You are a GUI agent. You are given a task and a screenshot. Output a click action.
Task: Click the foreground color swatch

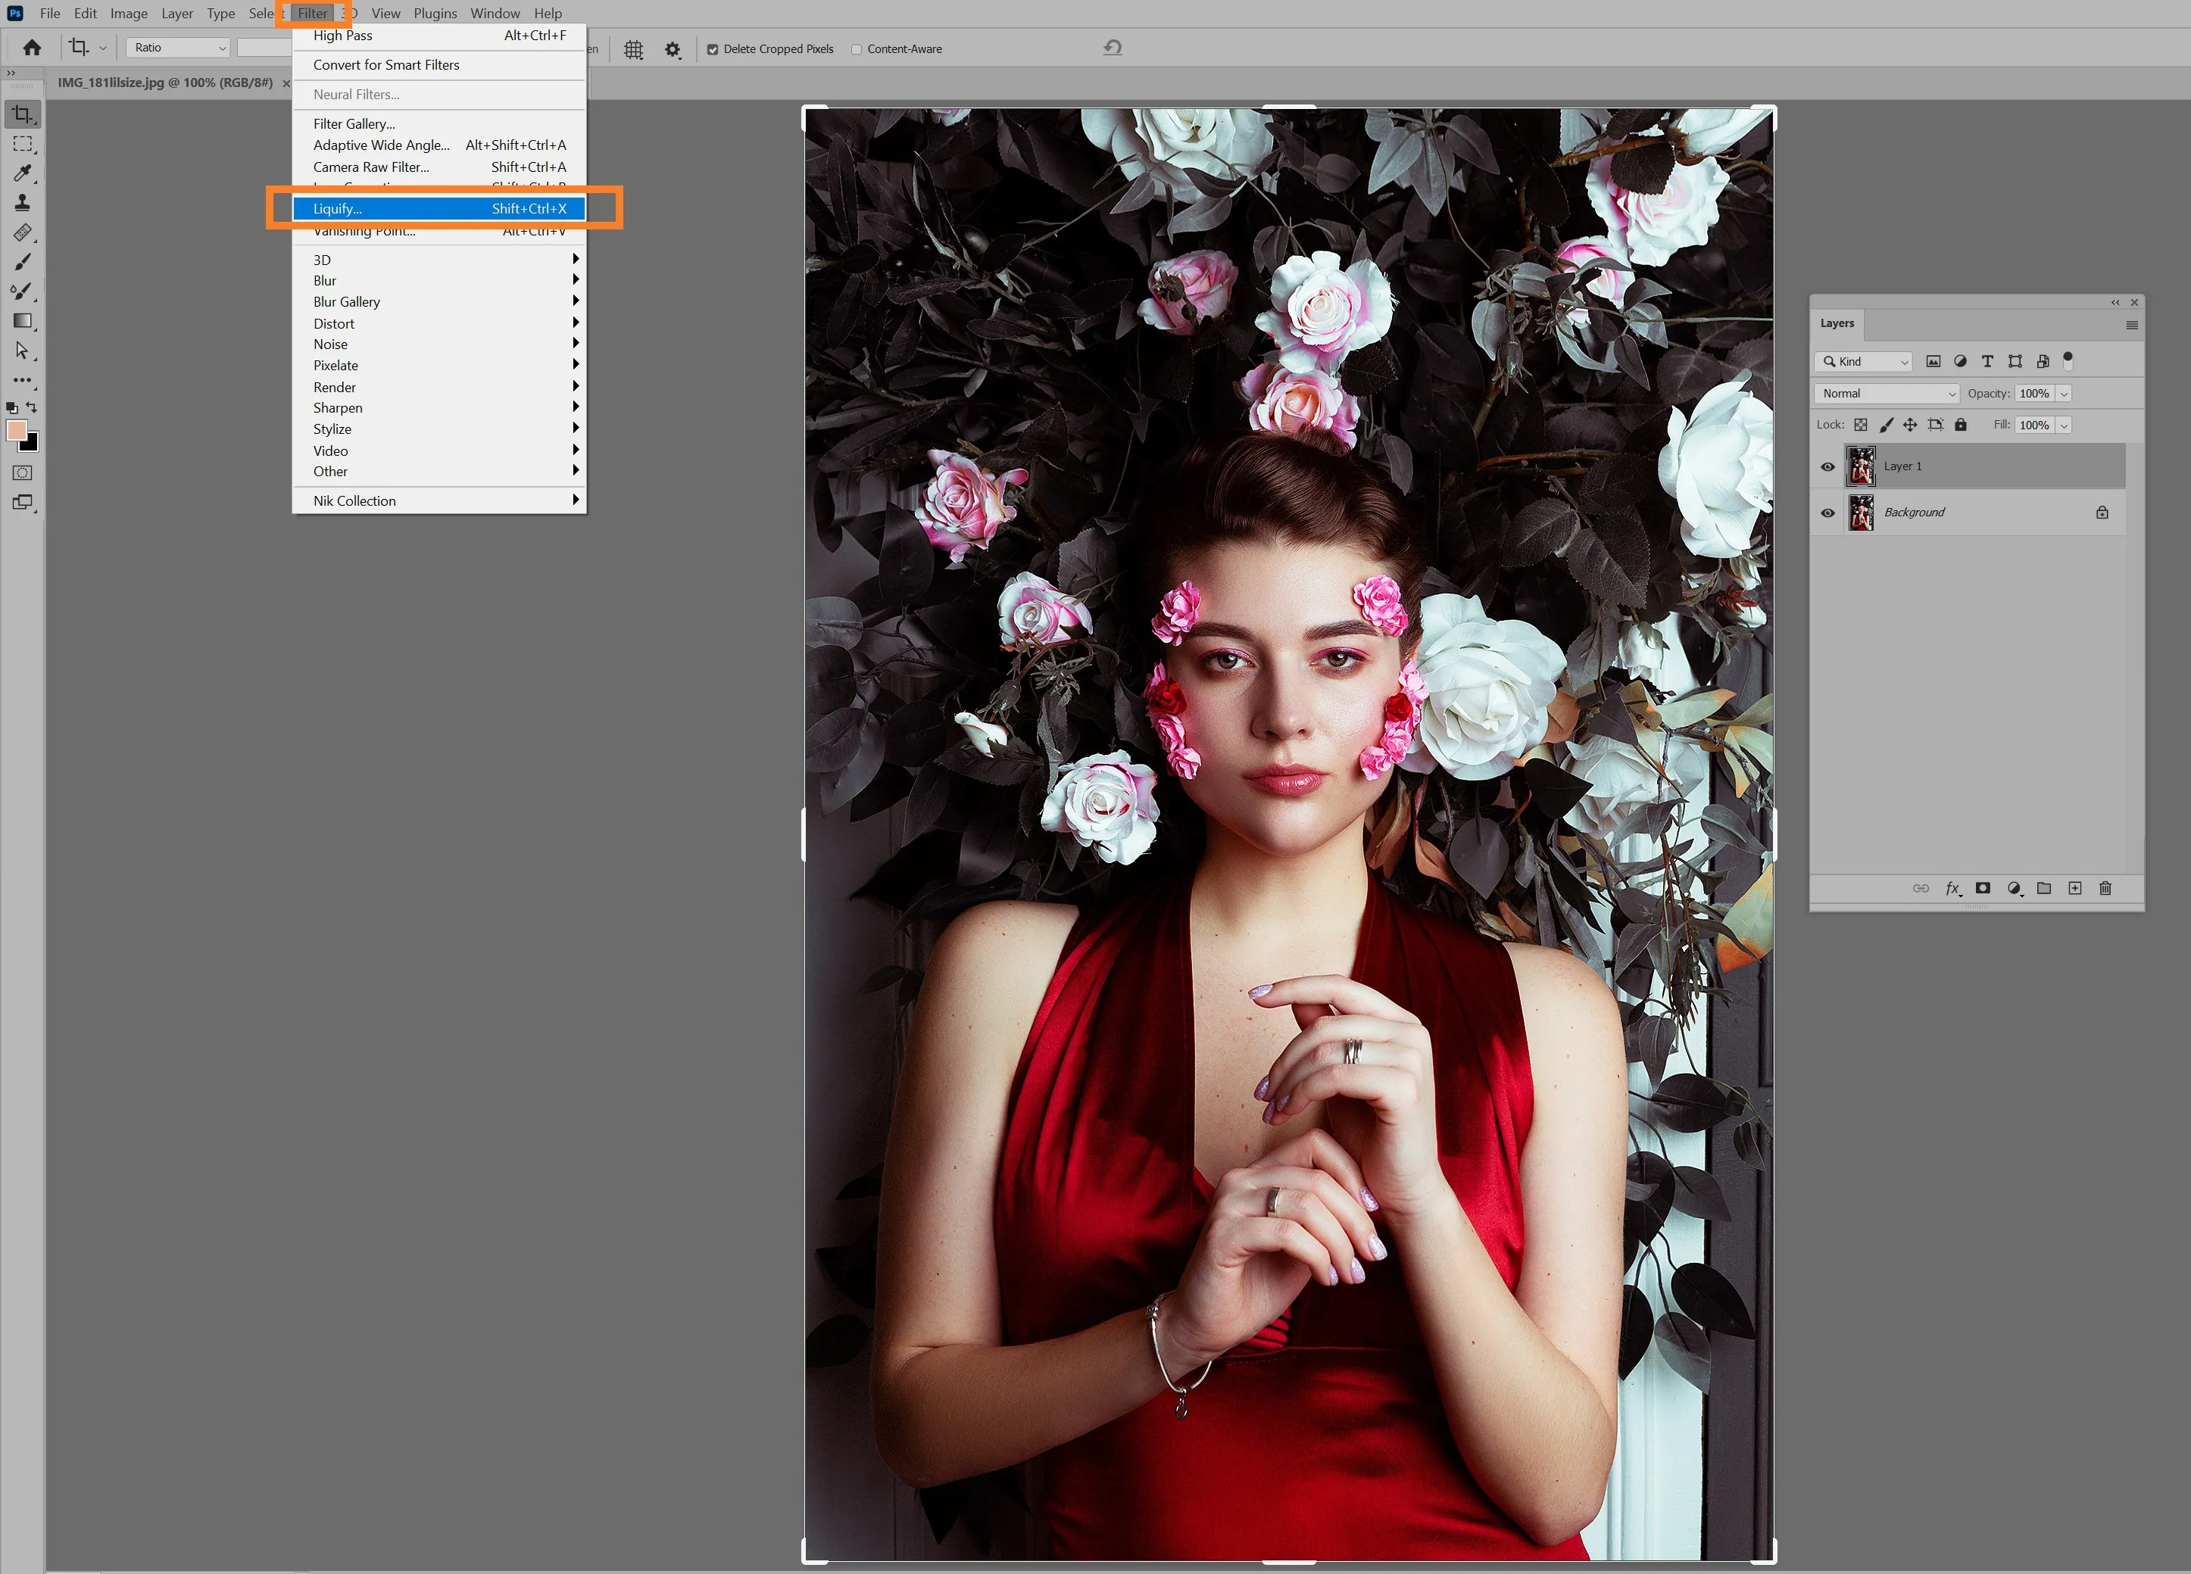click(x=17, y=431)
